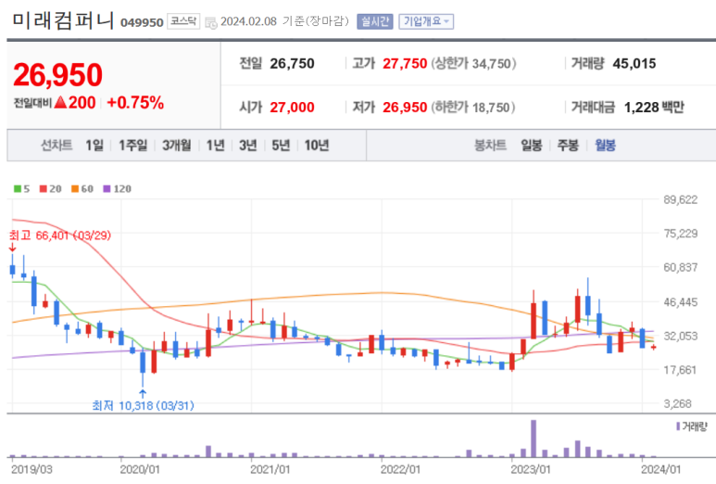Click the 89,622 y-axis price label
This screenshot has height=484, width=716.
681,199
